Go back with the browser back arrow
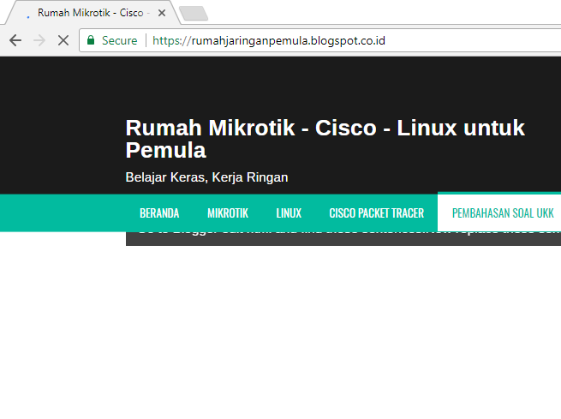561x419 pixels. click(15, 40)
